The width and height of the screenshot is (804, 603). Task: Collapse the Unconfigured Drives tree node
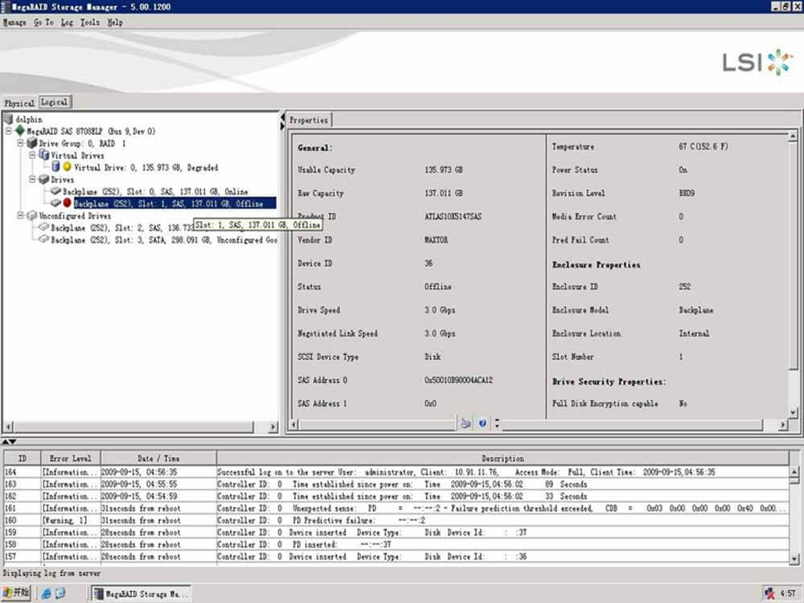click(20, 215)
